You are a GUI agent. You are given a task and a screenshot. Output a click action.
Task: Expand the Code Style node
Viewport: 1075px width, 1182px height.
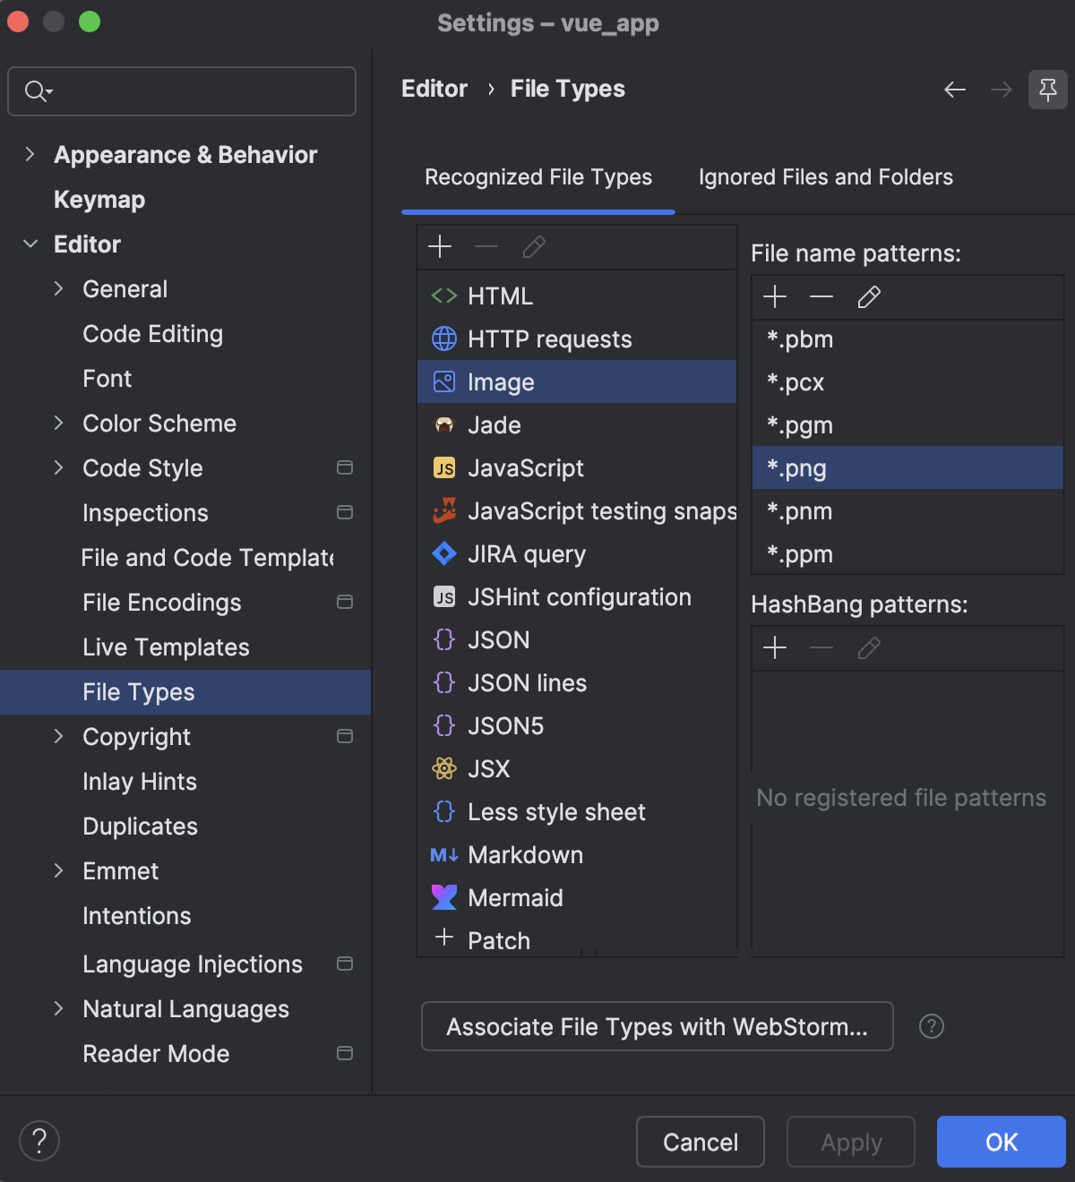coord(59,467)
